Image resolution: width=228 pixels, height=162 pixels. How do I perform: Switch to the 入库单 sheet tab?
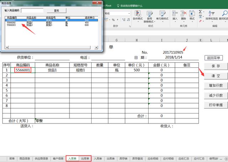pyautogui.click(x=73, y=158)
